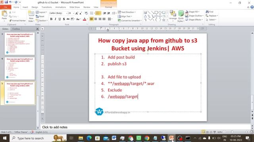Click the Save icon in Quick Access toolbar

coord(6,2)
